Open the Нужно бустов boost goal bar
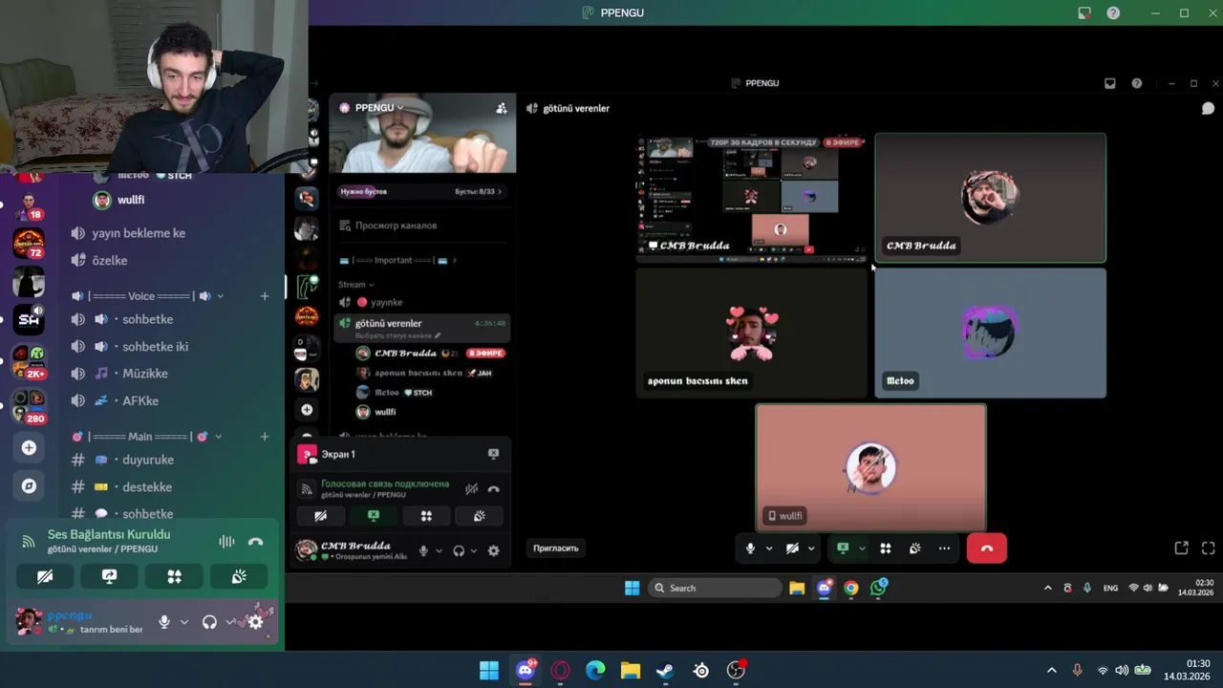The image size is (1223, 688). (421, 191)
